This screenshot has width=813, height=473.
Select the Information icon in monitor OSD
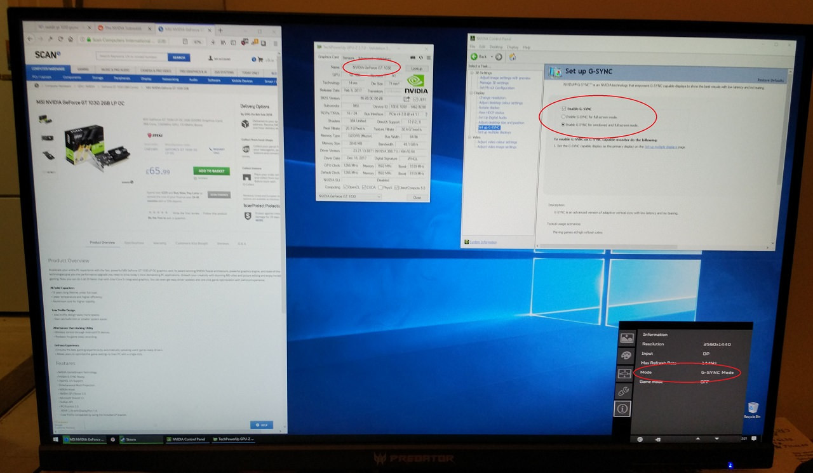[623, 409]
